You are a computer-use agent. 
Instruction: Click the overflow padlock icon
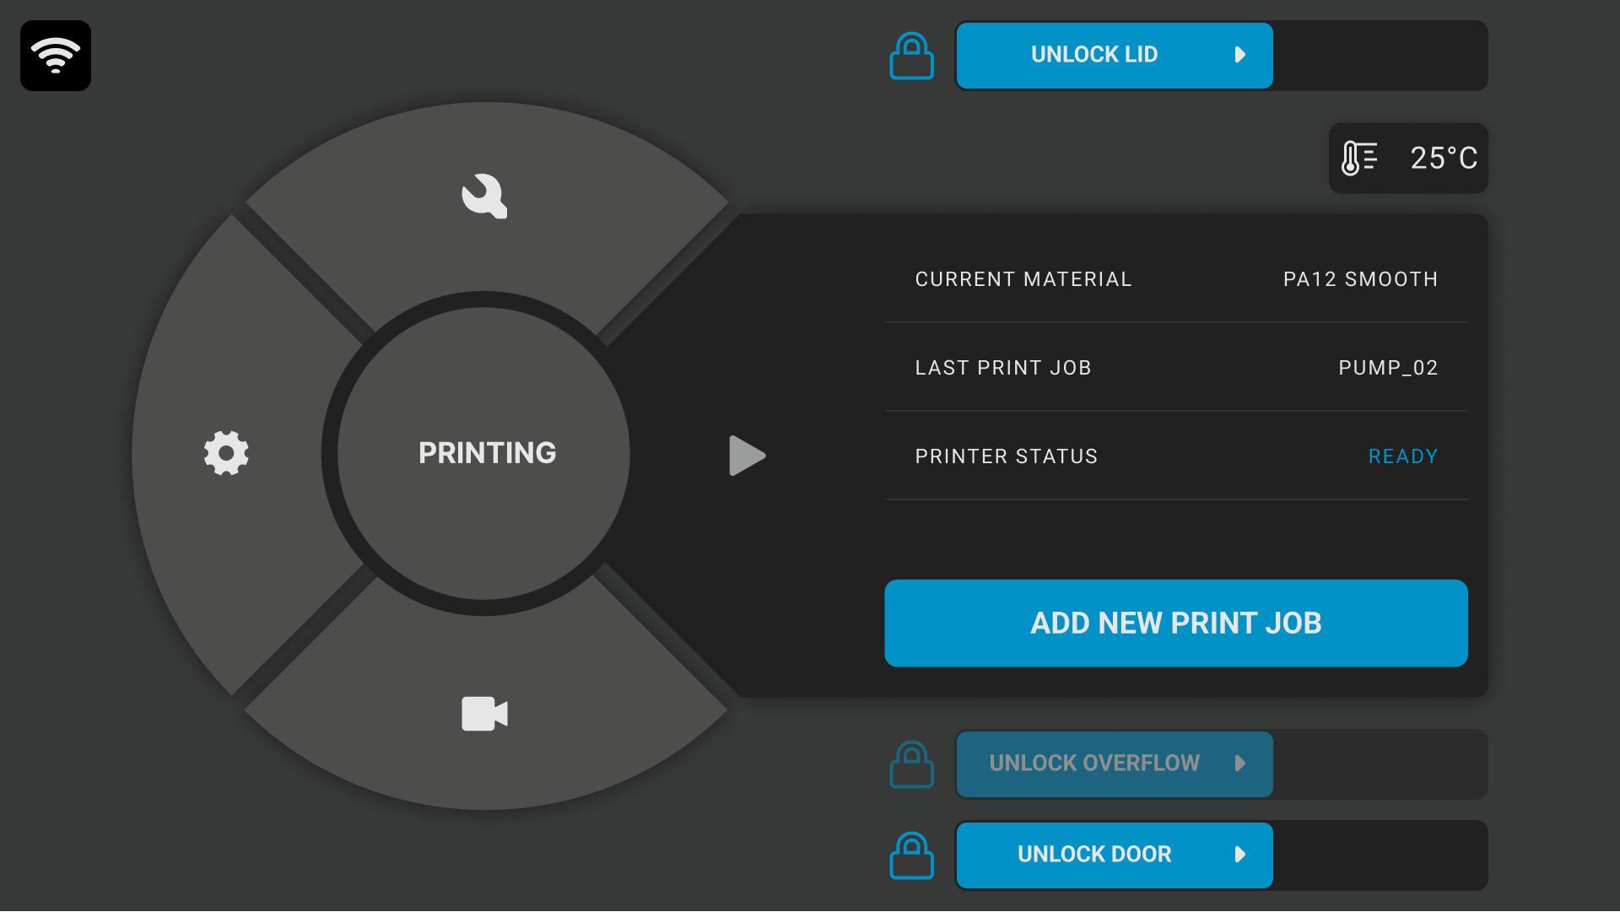(x=911, y=764)
